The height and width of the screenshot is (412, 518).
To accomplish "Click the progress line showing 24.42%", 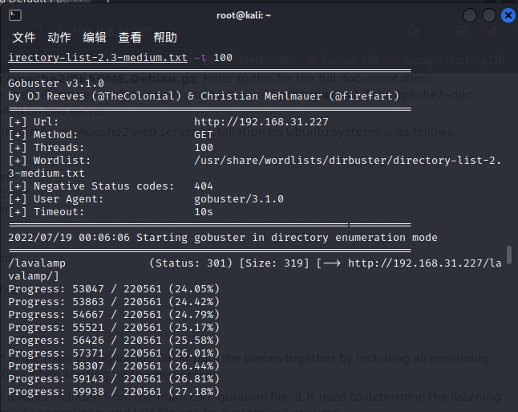I will (114, 302).
